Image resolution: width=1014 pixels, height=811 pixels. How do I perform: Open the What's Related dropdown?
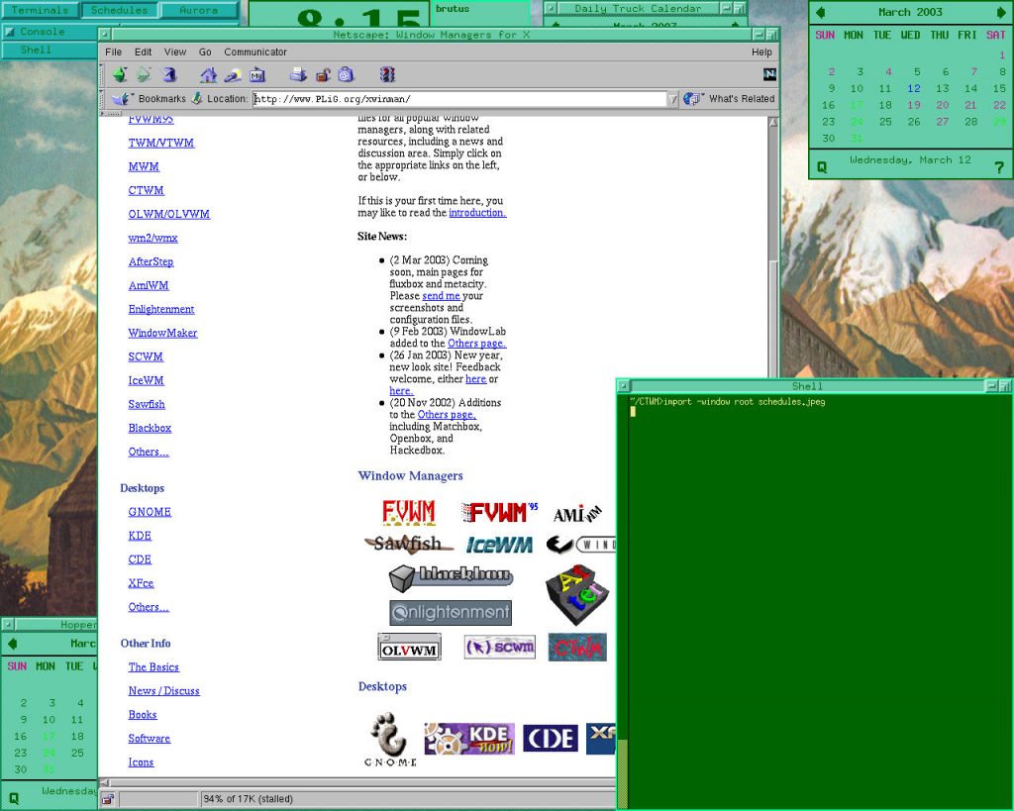point(730,99)
